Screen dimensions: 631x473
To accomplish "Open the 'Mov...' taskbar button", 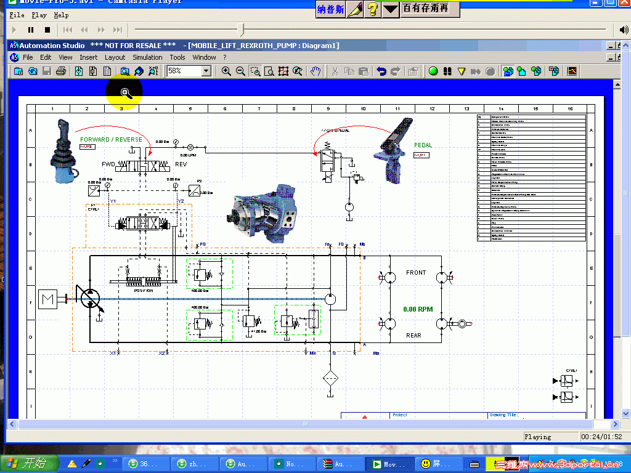I will pos(388,464).
